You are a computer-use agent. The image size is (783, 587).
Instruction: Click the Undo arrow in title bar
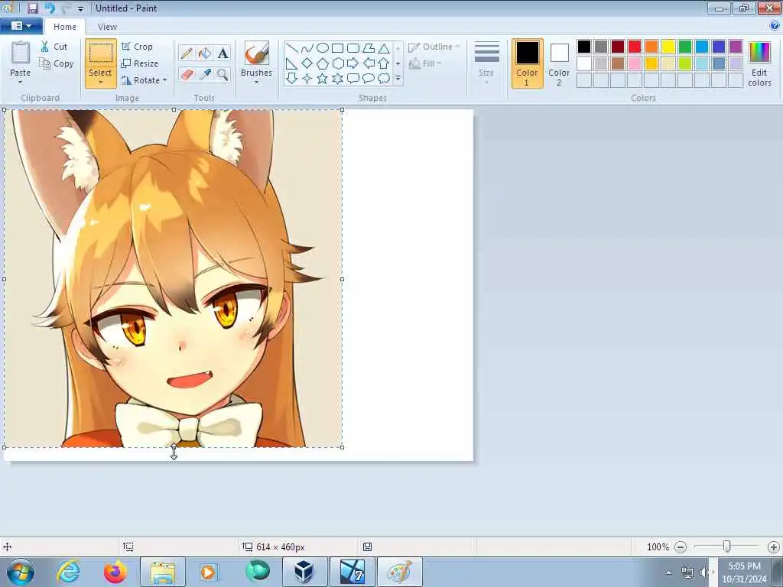pos(50,8)
